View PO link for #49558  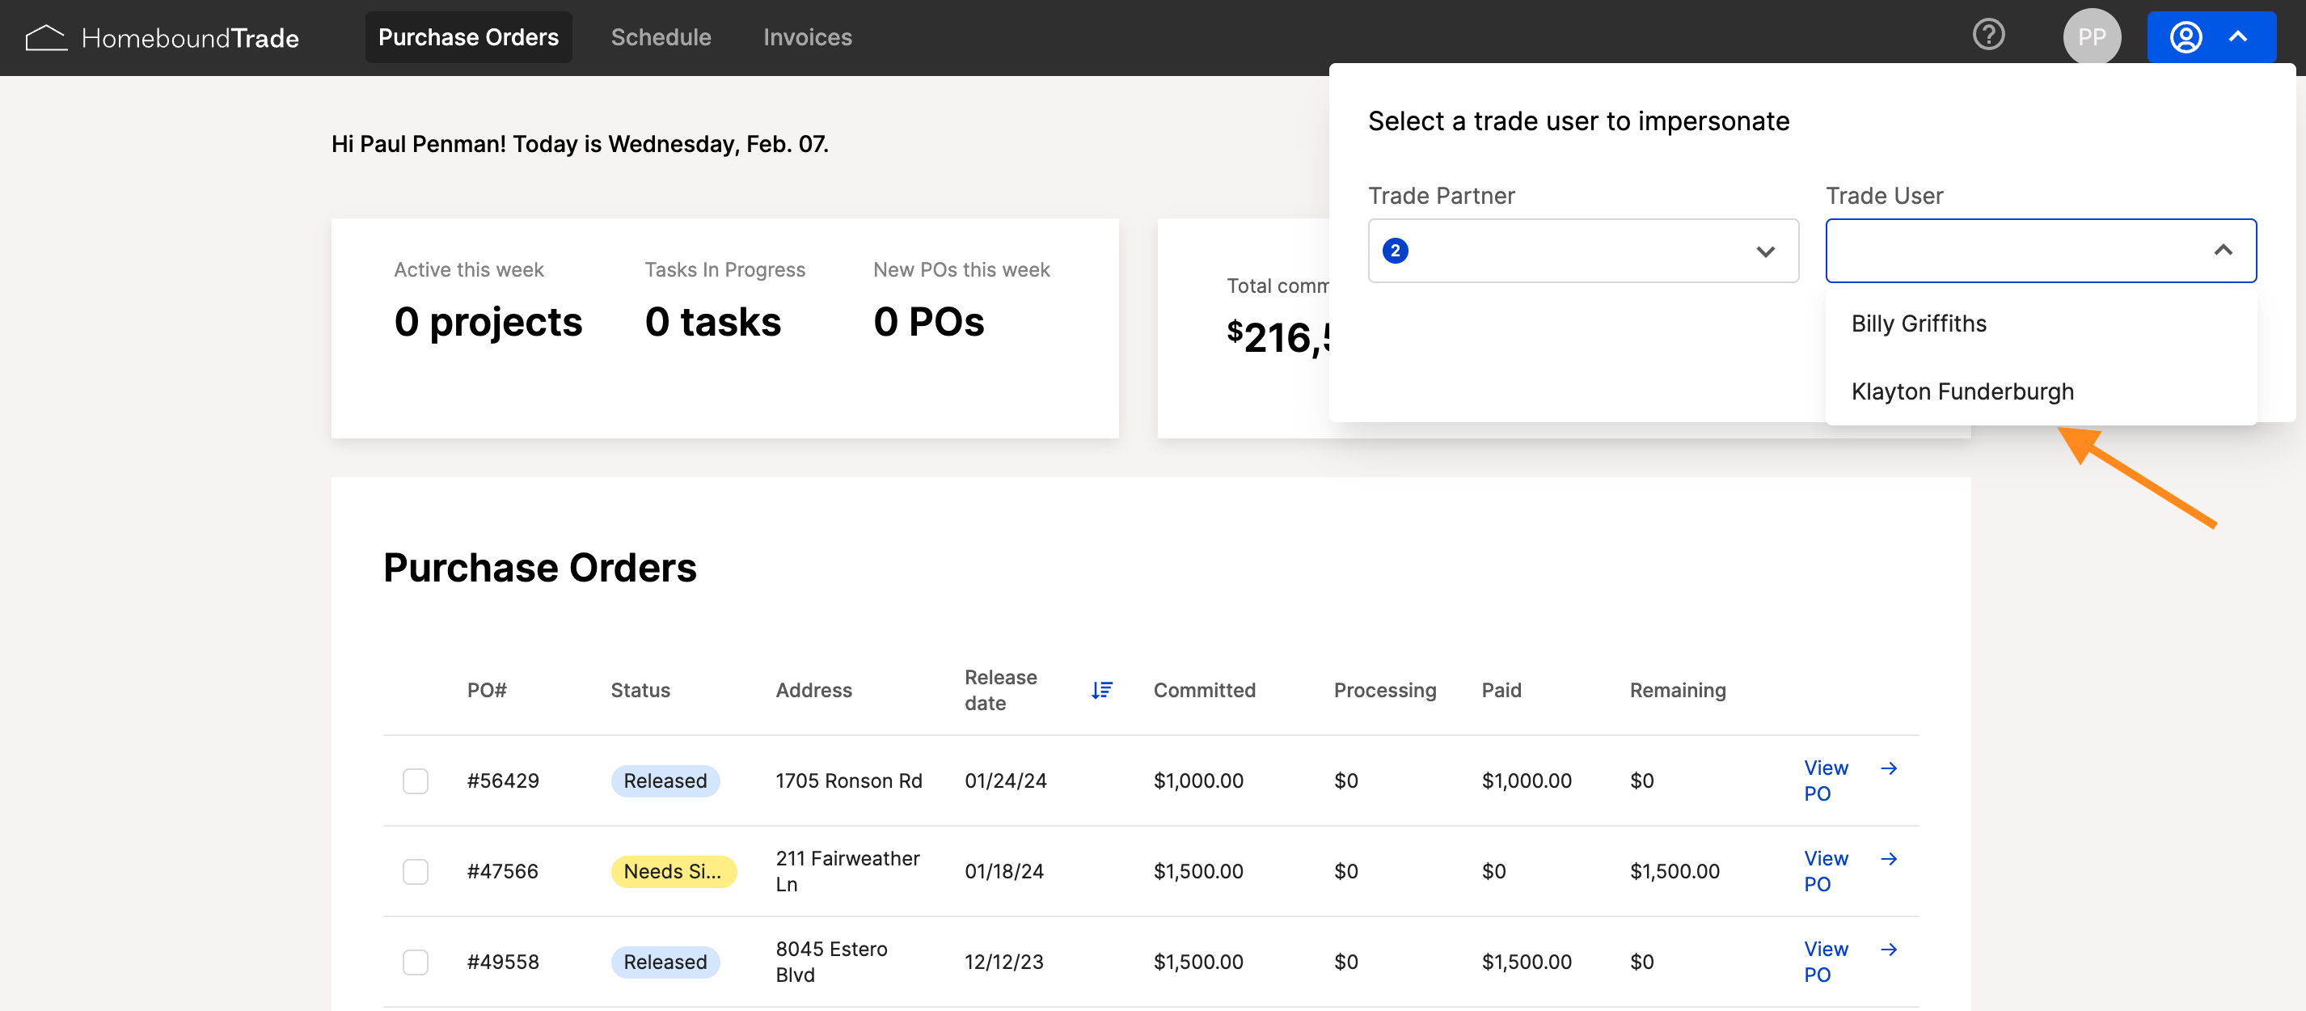pos(1825,961)
